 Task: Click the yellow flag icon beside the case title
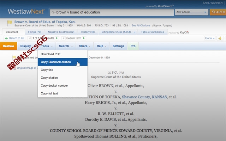tap(10, 23)
